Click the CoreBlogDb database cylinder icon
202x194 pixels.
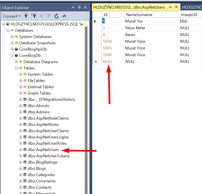[16, 55]
